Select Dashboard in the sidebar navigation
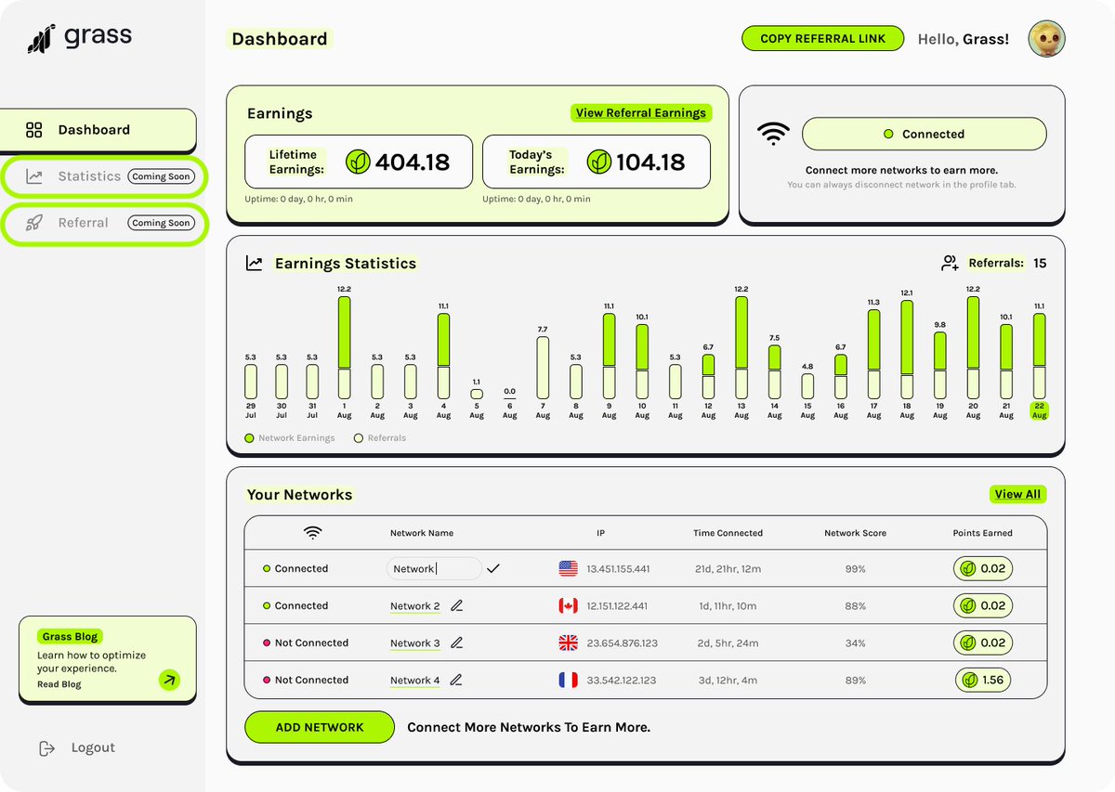The image size is (1115, 792). pos(84,130)
